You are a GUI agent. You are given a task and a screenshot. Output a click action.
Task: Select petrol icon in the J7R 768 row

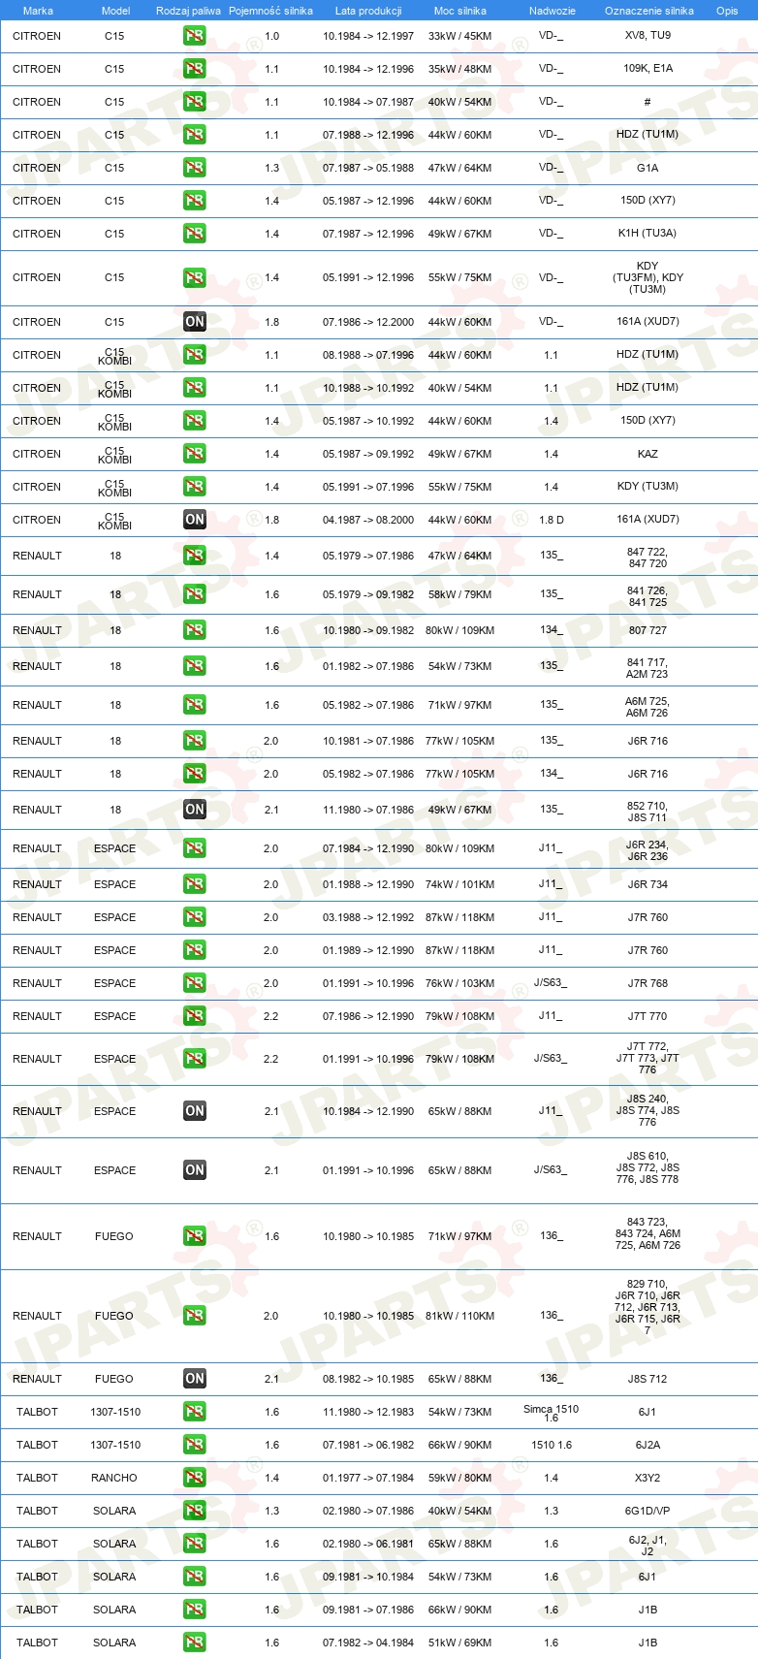tap(194, 983)
